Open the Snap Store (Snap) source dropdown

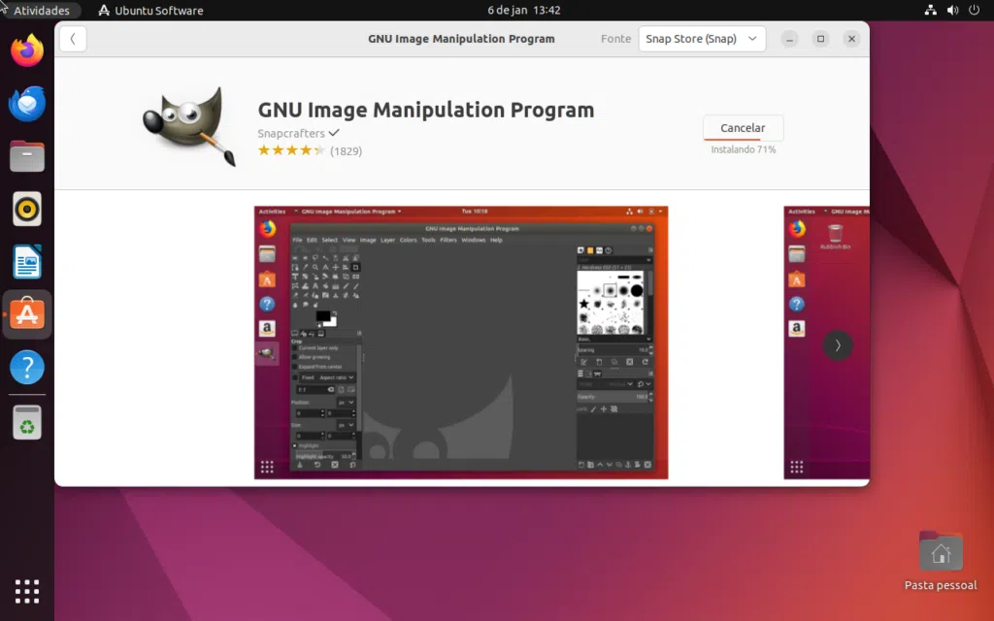(x=701, y=39)
